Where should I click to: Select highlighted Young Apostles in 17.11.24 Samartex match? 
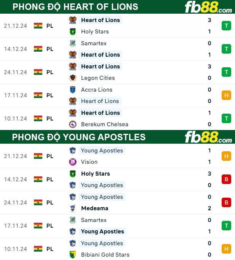click(x=102, y=231)
